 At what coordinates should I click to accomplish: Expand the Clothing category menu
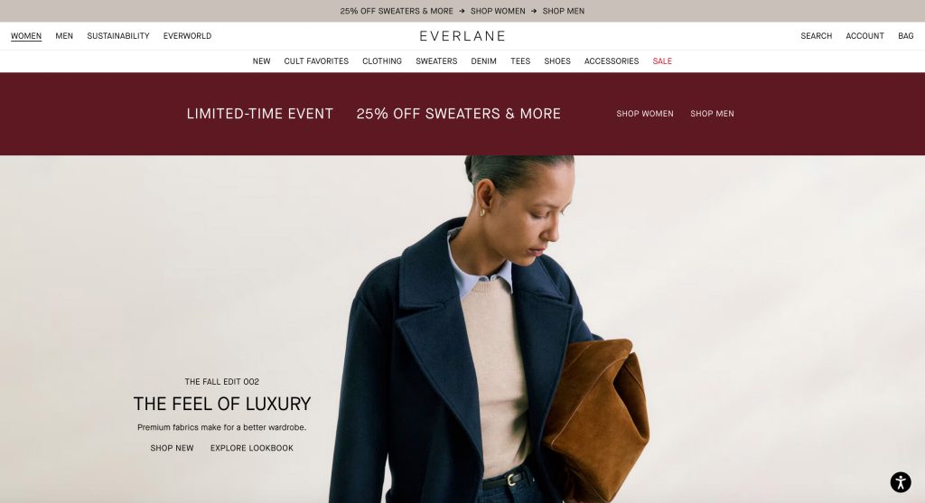point(382,61)
